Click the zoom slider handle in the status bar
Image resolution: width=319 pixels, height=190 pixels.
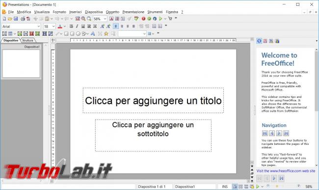coord(277,186)
